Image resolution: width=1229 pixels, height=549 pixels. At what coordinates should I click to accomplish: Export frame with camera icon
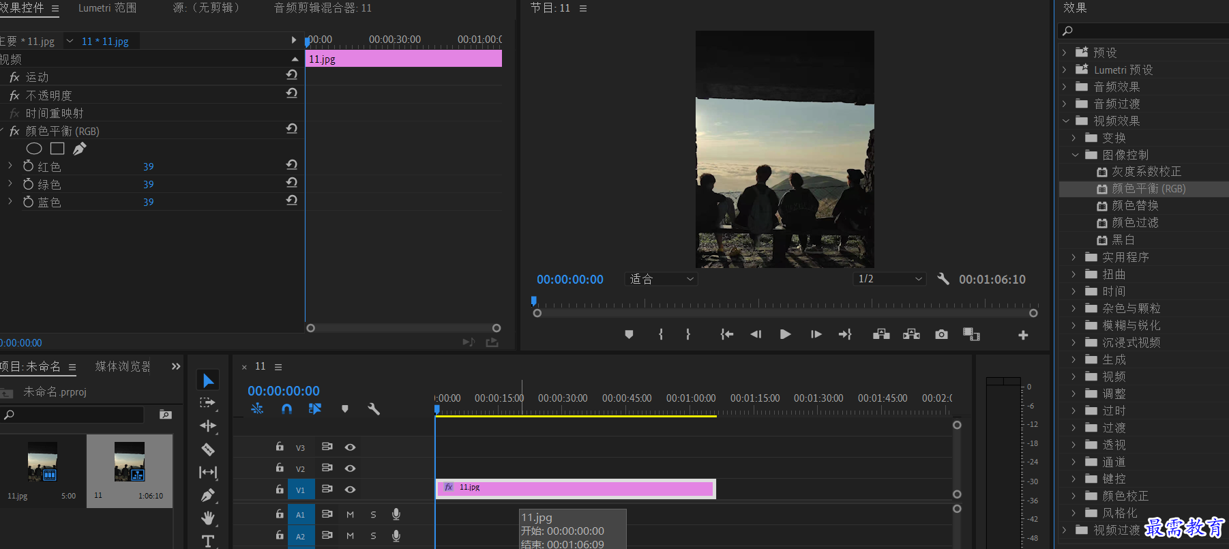pyautogui.click(x=942, y=334)
